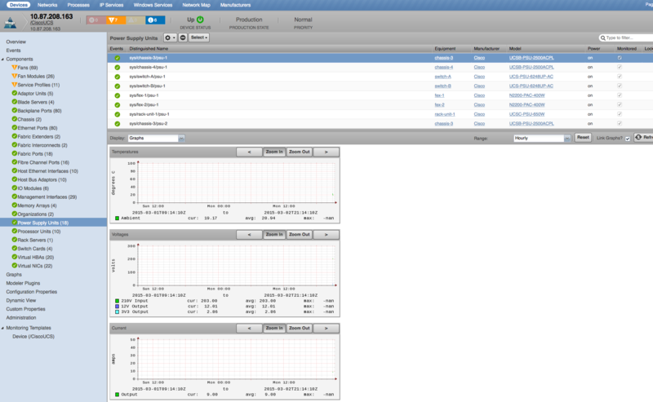The image size is (653, 402).
Task: Click the IO Modules green status icon
Action: (x=14, y=188)
